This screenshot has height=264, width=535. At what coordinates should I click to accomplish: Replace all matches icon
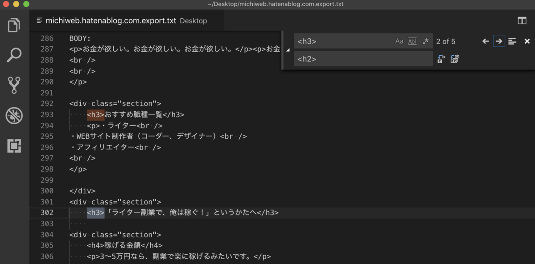(455, 59)
